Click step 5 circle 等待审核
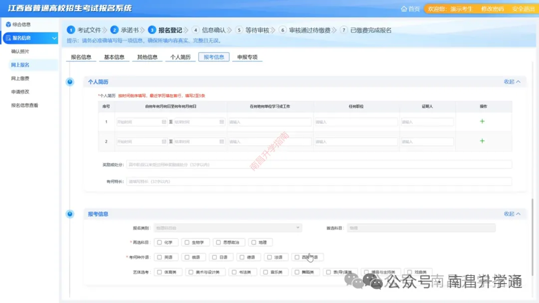Image resolution: width=539 pixels, height=303 pixels. point(239,30)
